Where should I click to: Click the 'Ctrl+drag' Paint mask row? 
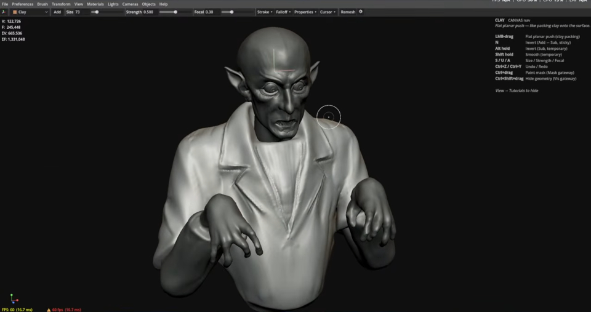(x=535, y=73)
